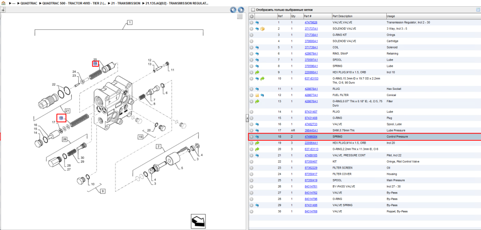Click the yellow note icon on FUEL FILTER row
The width and height of the screenshot is (481, 230).
pyautogui.click(x=257, y=95)
